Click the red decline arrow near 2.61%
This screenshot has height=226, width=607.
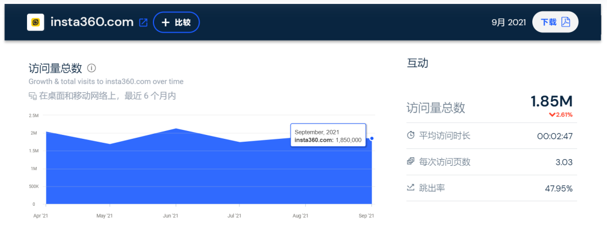552,115
